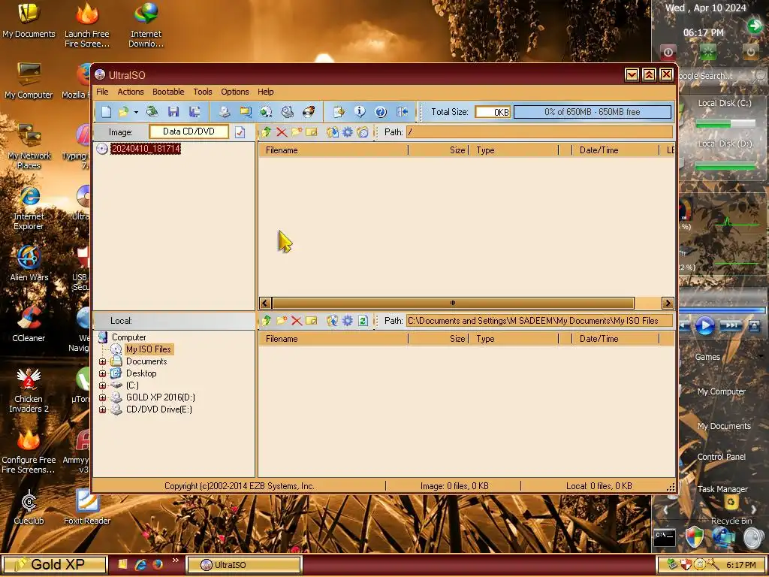Click the Properties info balloon icon

[360, 112]
